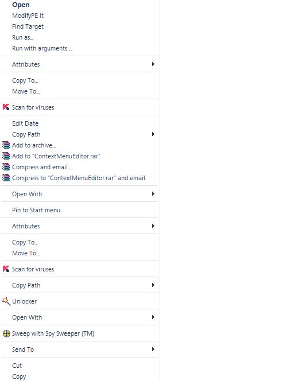294x381 pixels.
Task: Click the WinRAR icon beside Compress and email...
Action: point(6,167)
